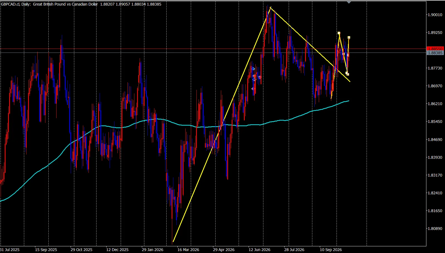Click the 1.84690 price scale label
Viewport: 445px width, 253px height.
click(x=435, y=140)
